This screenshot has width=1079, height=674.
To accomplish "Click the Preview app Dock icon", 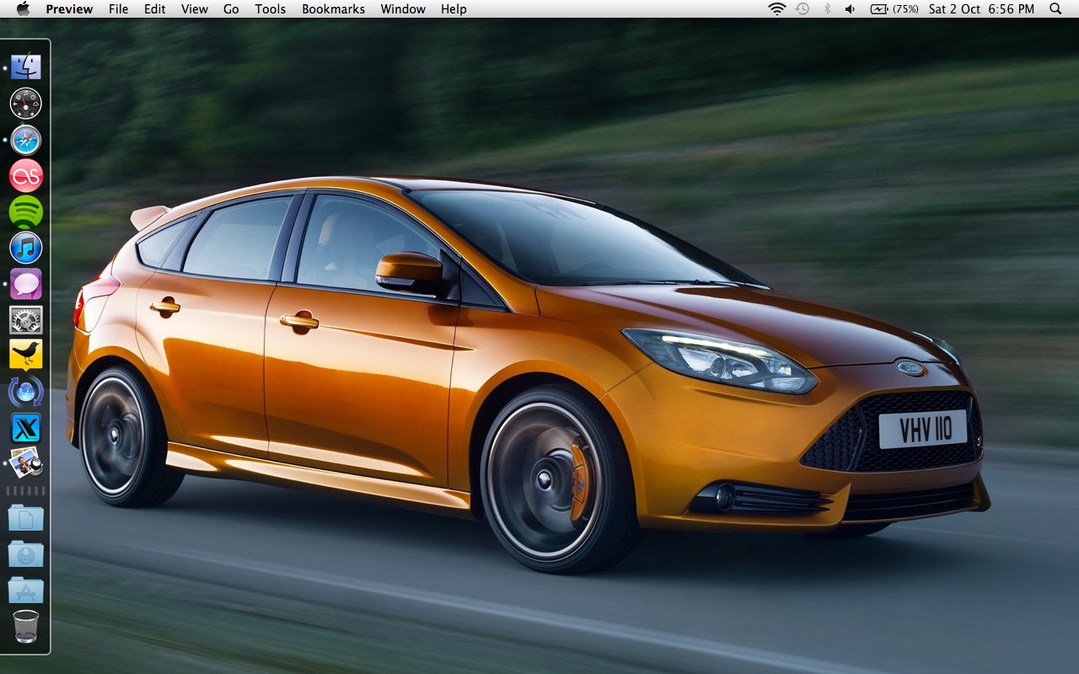I will point(26,463).
